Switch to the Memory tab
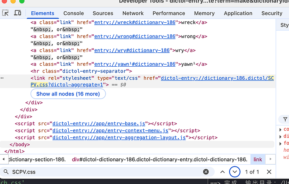Viewport: 289px width, 184px height. tap(204, 13)
